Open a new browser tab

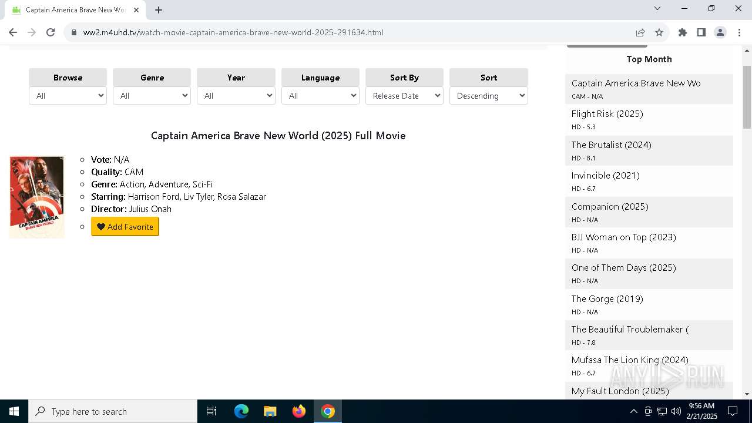click(x=159, y=9)
